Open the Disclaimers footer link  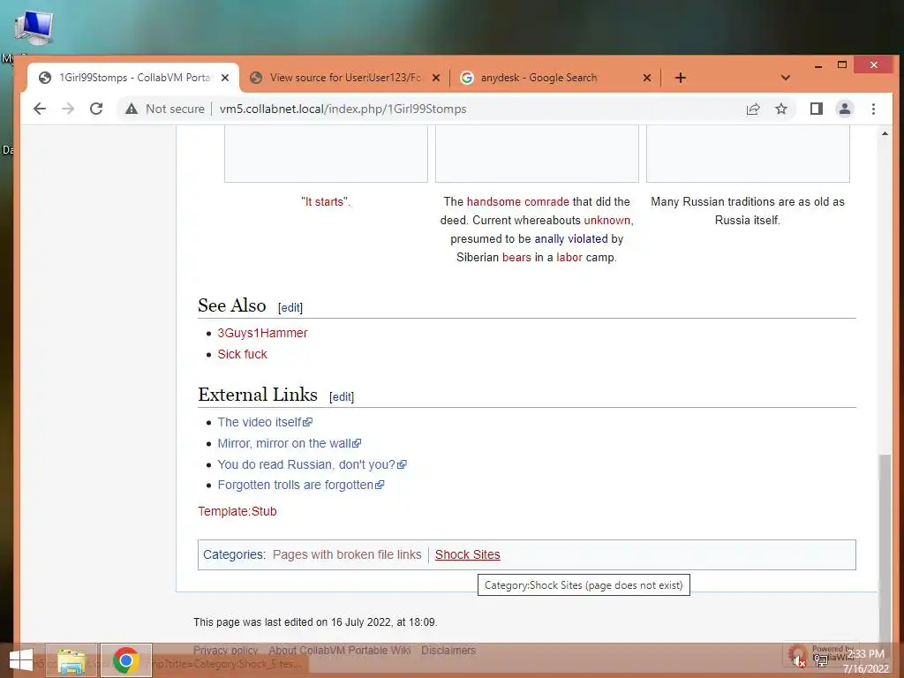pyautogui.click(x=448, y=651)
